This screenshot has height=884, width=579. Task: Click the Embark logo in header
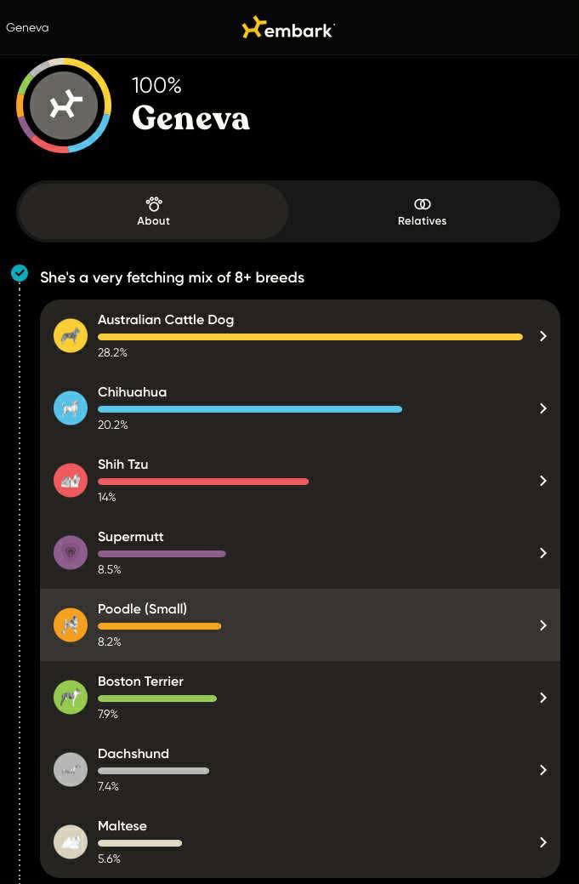[x=288, y=28]
